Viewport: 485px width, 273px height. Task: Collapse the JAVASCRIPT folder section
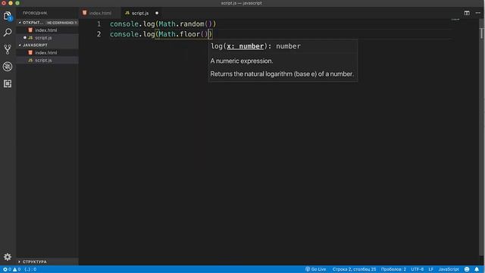tap(35, 45)
